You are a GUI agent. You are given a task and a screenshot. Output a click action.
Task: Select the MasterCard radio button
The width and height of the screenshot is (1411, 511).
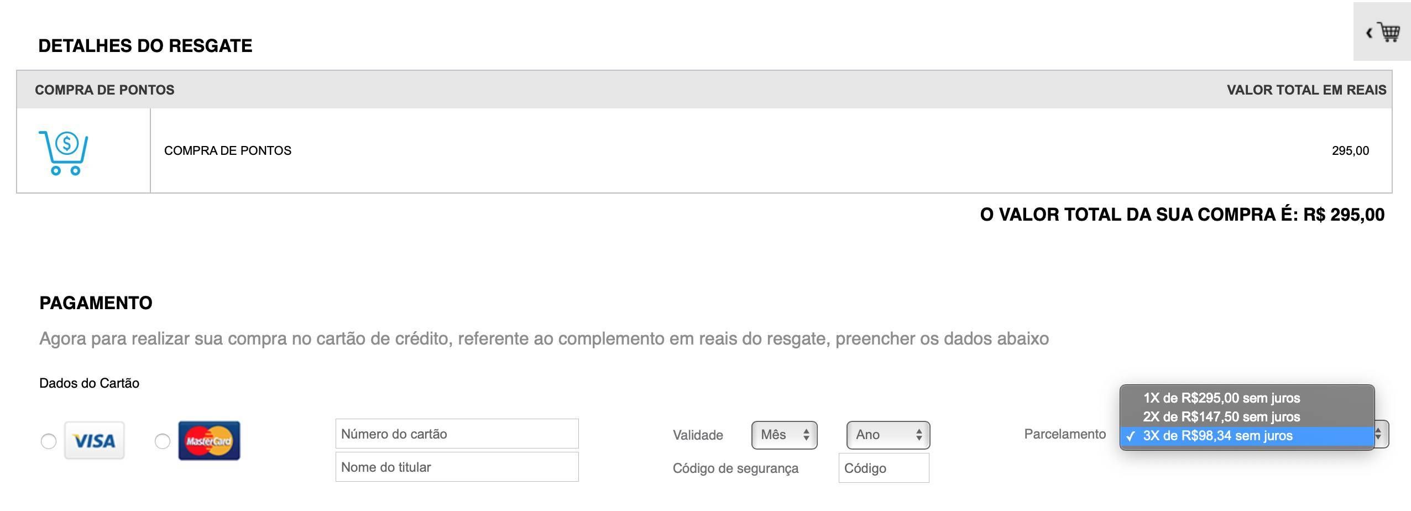pos(163,441)
